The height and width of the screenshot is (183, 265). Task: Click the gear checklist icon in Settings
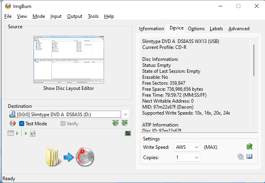point(240,157)
